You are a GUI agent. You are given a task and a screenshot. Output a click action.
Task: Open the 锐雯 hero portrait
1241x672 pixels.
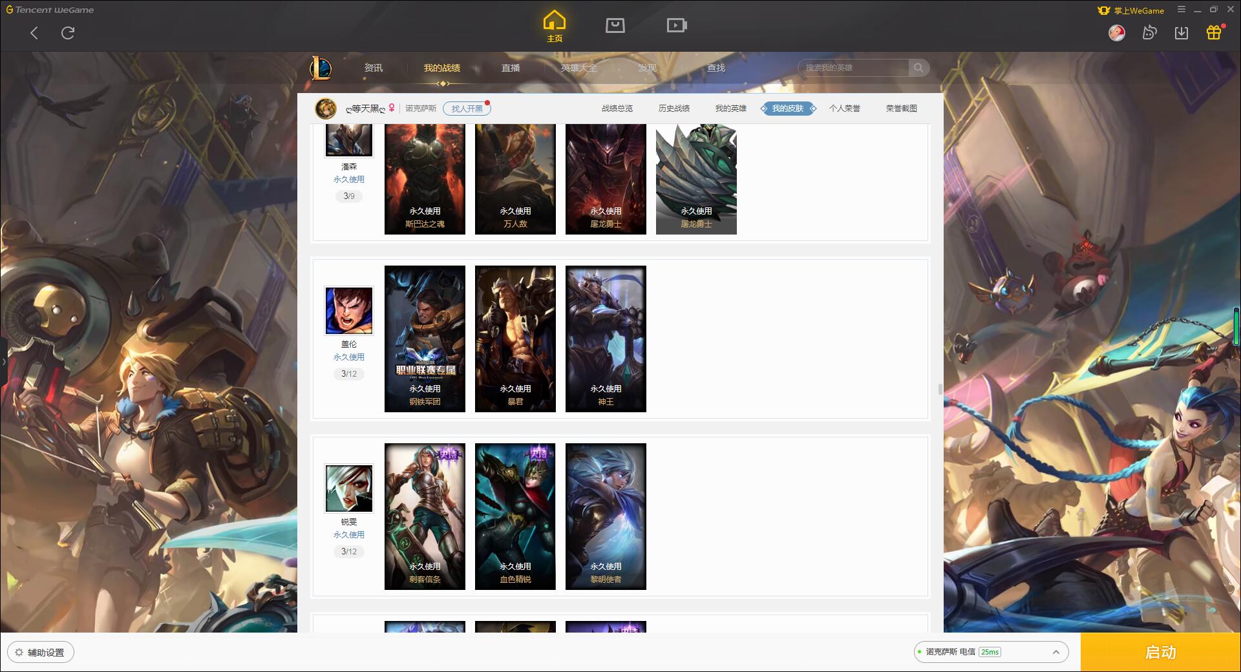tap(349, 488)
